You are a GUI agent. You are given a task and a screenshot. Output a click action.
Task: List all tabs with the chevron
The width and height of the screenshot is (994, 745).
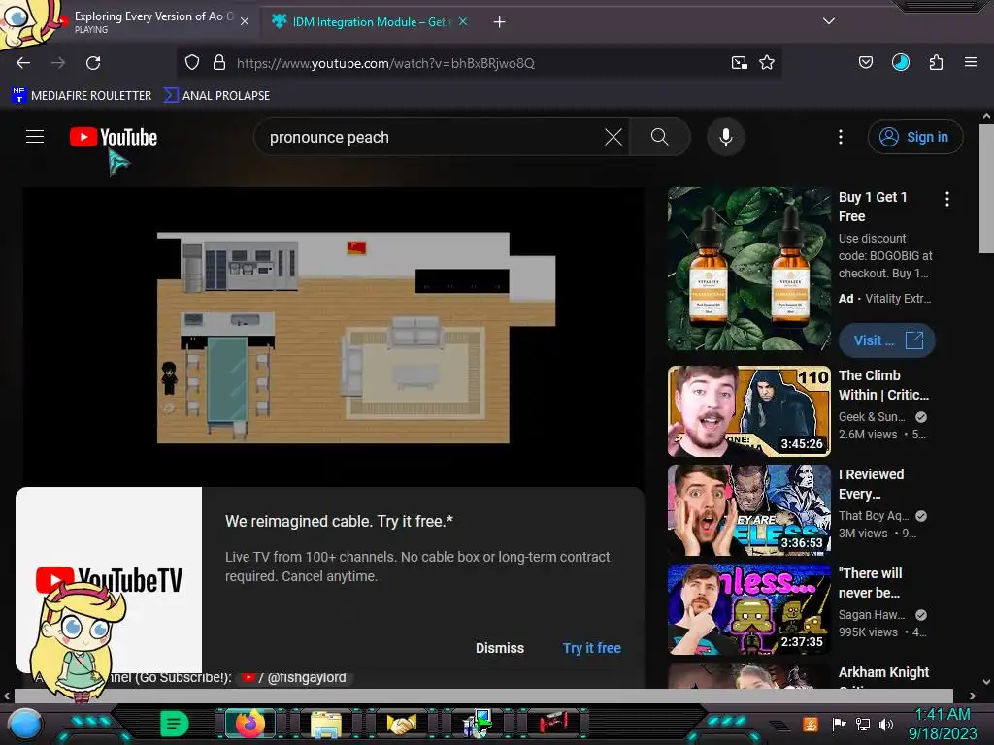(x=829, y=21)
